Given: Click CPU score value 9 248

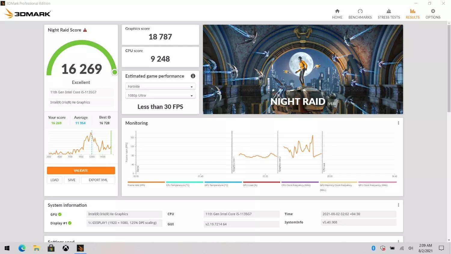Looking at the screenshot, I should click(x=160, y=59).
